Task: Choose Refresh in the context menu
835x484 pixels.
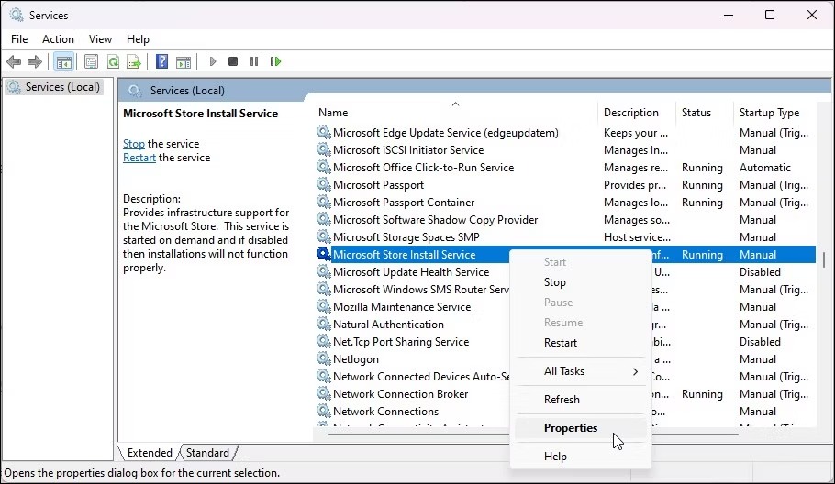Action: pos(581,400)
